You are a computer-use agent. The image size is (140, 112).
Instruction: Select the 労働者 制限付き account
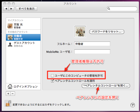[x=23, y=37]
